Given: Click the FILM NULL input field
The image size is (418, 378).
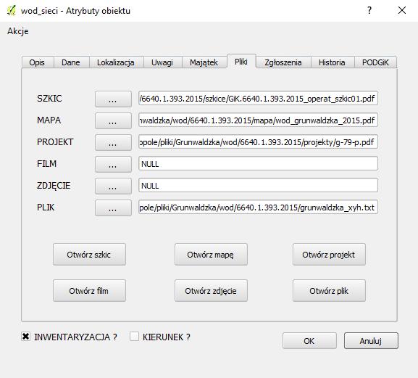Looking at the screenshot, I should (258, 164).
